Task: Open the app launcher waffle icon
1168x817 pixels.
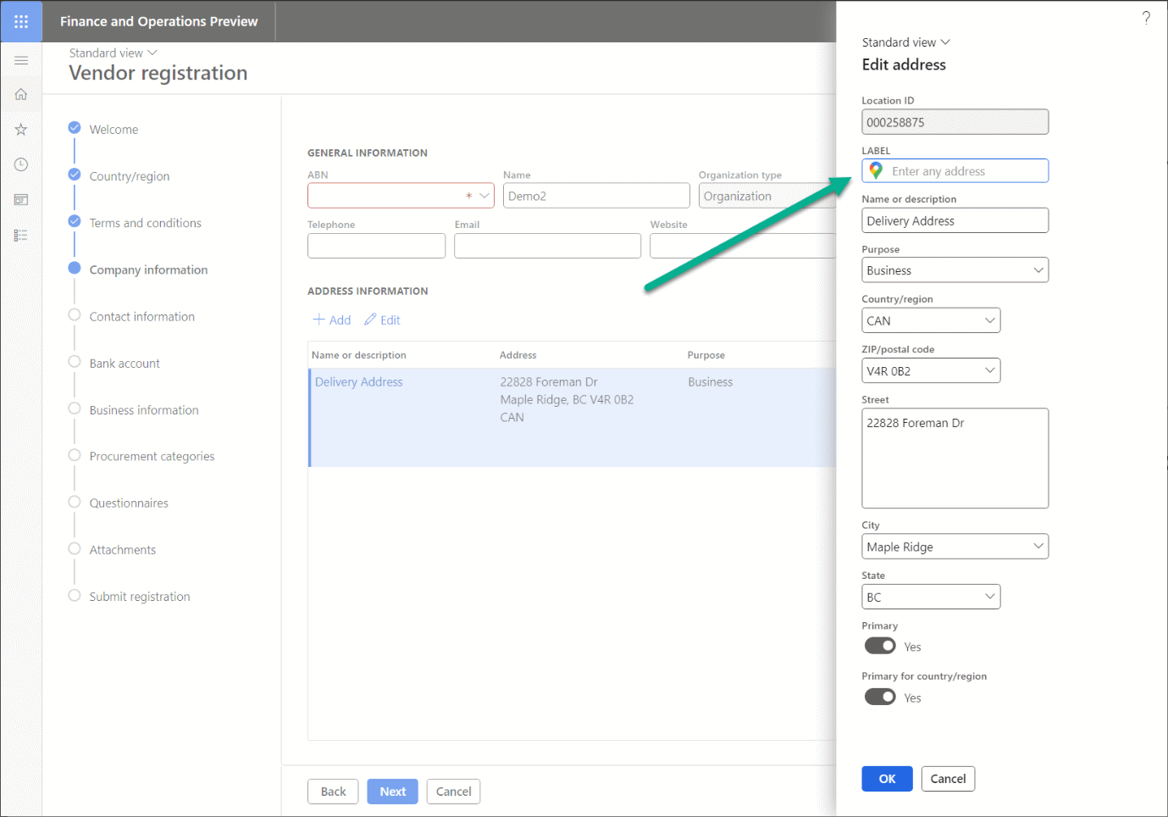Action: click(21, 21)
